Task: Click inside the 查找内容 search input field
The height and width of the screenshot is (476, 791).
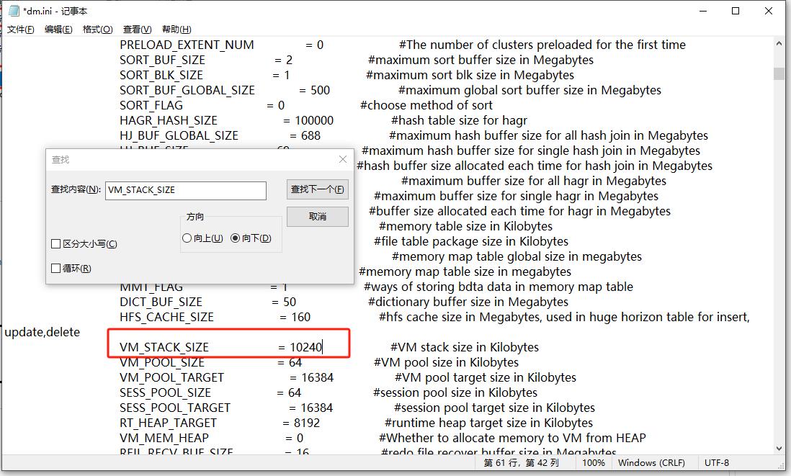Action: point(185,190)
